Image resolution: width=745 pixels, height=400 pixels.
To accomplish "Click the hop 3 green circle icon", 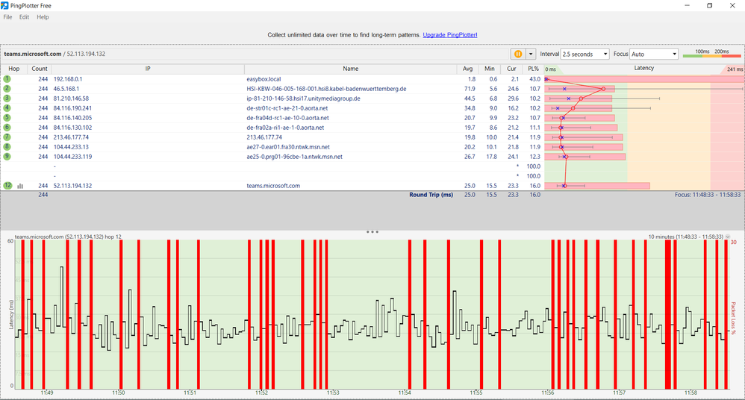I will [7, 99].
